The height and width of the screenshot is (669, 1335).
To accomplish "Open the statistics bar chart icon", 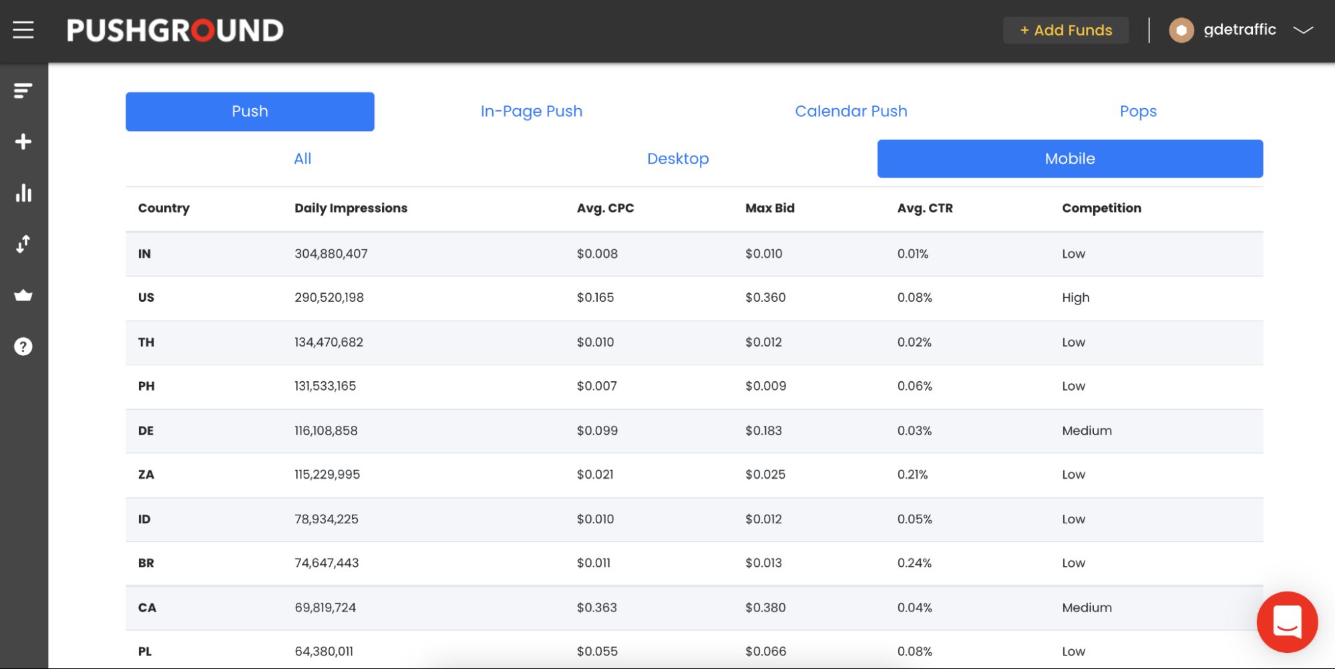I will click(x=23, y=193).
